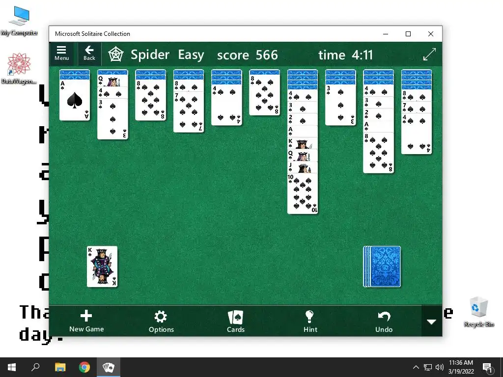Click the Solitaire taskbar icon
Screen dimensions: 503x377
click(109, 367)
